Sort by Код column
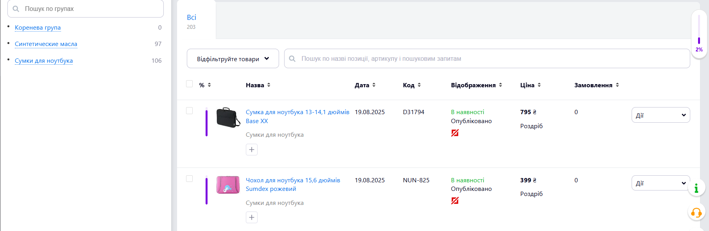 (x=412, y=85)
